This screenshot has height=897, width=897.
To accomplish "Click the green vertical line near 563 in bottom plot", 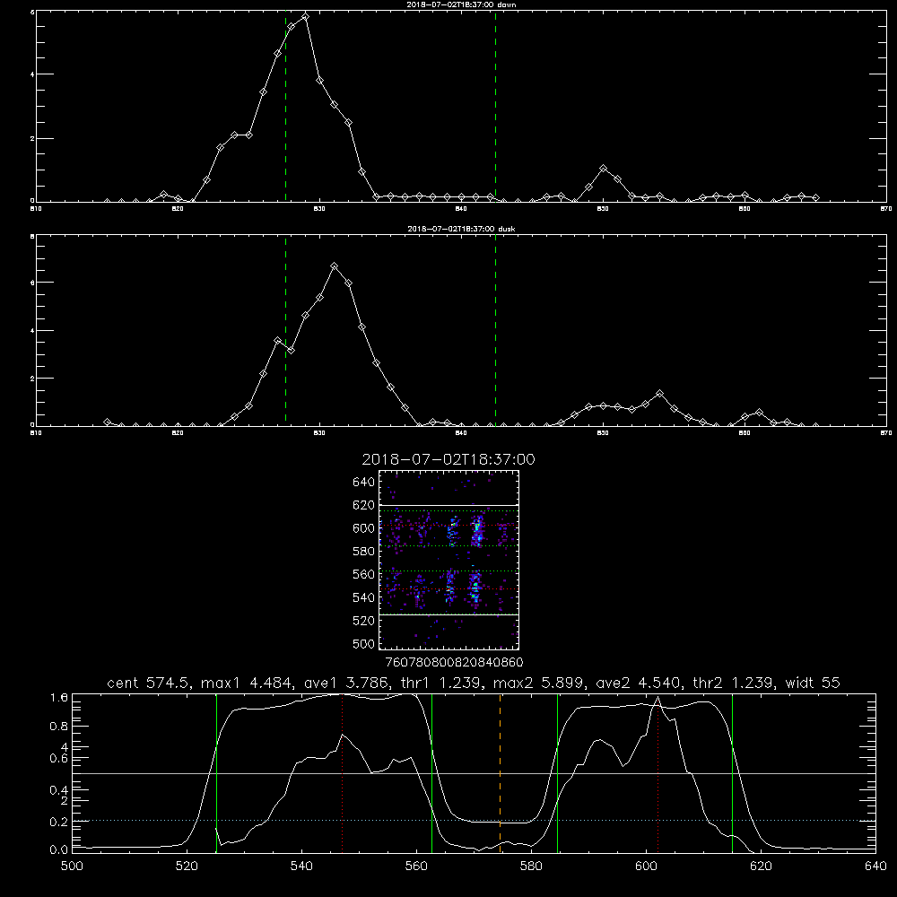I will click(432, 773).
